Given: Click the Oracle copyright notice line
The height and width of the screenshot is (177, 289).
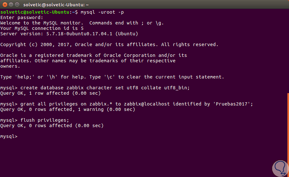Looking at the screenshot, I should [109, 44].
